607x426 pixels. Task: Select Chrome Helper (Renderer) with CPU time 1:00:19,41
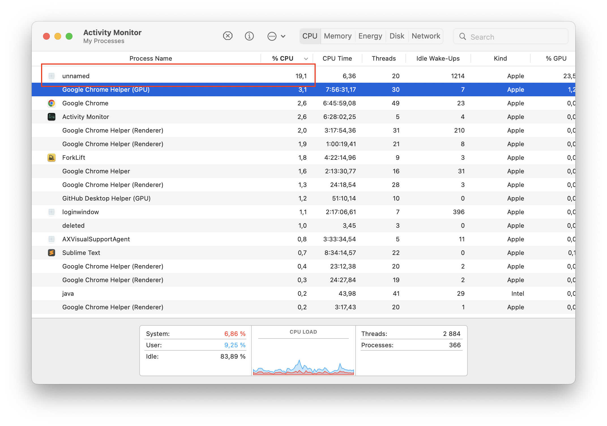coord(303,144)
